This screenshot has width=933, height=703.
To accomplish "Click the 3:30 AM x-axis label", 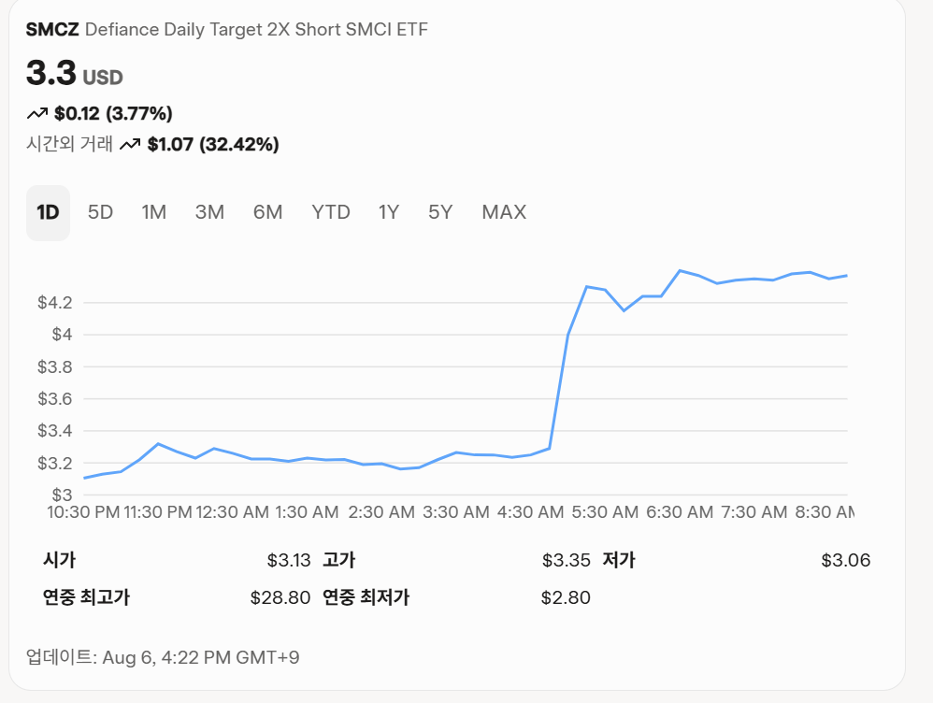I will [x=456, y=512].
